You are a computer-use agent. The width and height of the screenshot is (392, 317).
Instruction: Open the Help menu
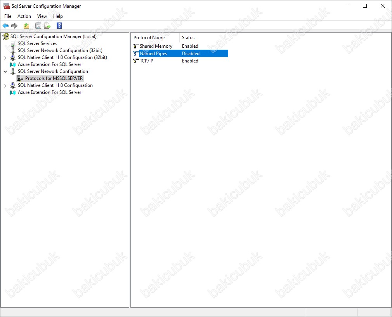pyautogui.click(x=58, y=16)
